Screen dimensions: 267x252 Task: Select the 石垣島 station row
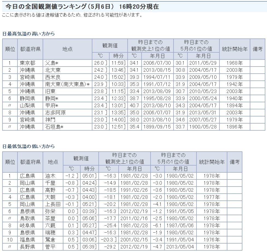pyautogui.click(x=54, y=127)
